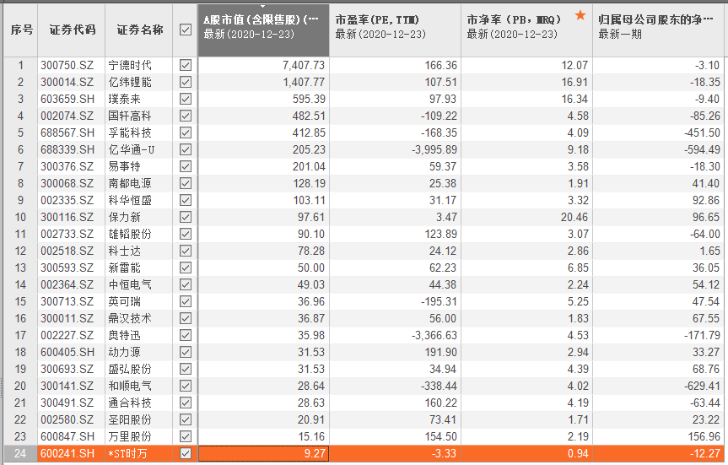Click the stock name 雄韬股份
This screenshot has width=728, height=465.
[130, 234]
